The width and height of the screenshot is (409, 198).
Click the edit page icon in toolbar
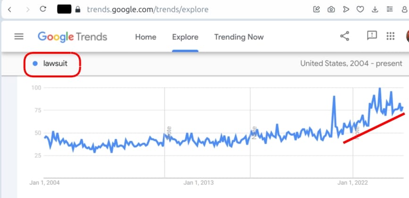click(316, 9)
